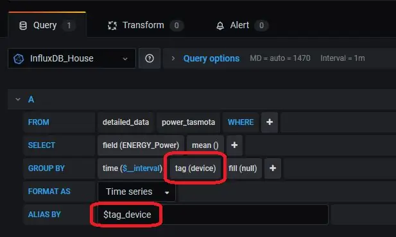
Task: Add a WHERE condition with plus icon
Action: pyautogui.click(x=270, y=122)
